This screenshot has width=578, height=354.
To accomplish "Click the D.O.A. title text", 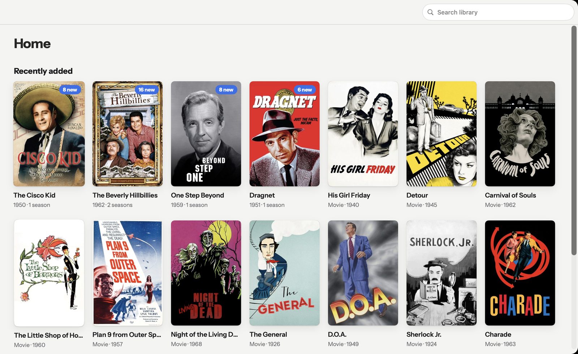I will coord(337,334).
